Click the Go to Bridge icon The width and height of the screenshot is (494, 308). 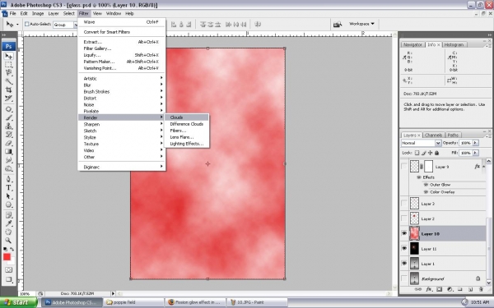(338, 24)
